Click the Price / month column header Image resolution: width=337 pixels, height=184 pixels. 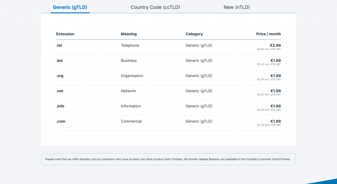tap(269, 34)
